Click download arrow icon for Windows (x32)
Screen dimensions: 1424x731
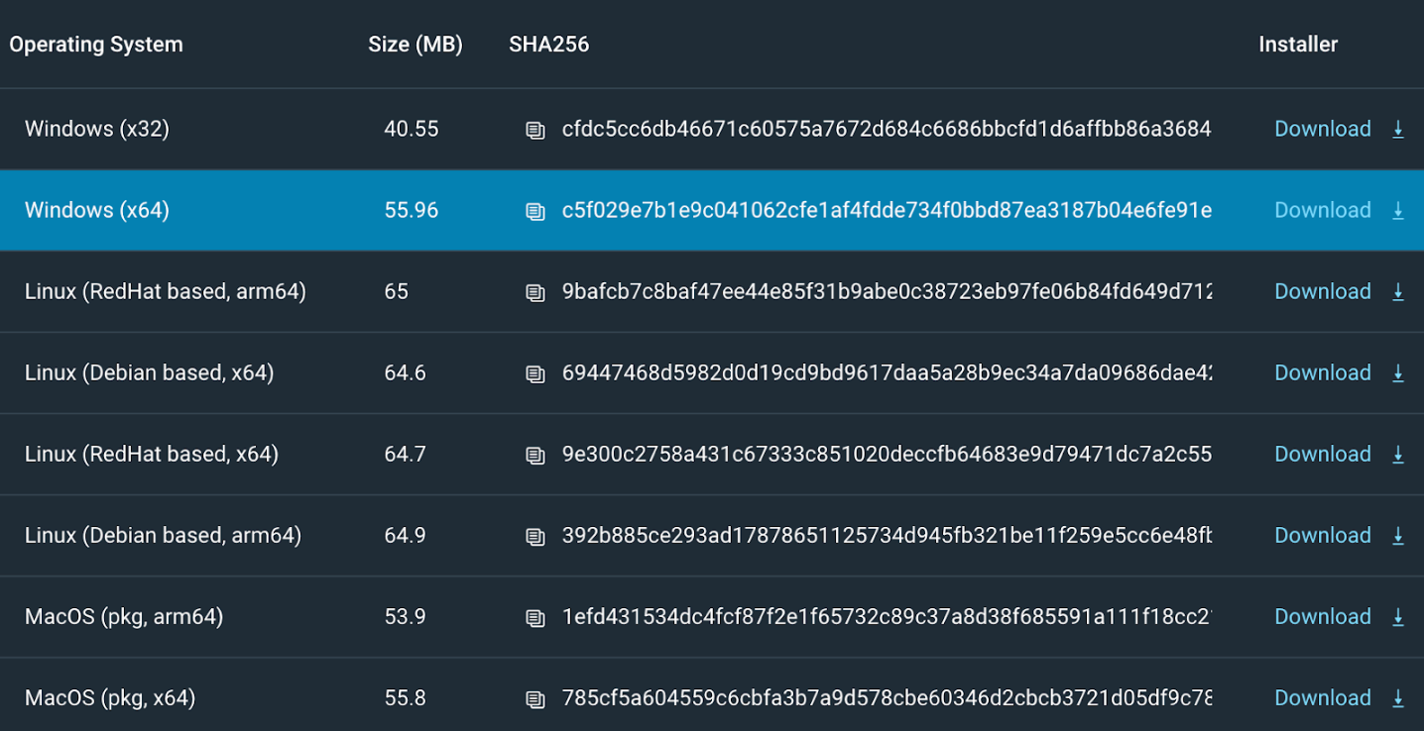click(1398, 129)
